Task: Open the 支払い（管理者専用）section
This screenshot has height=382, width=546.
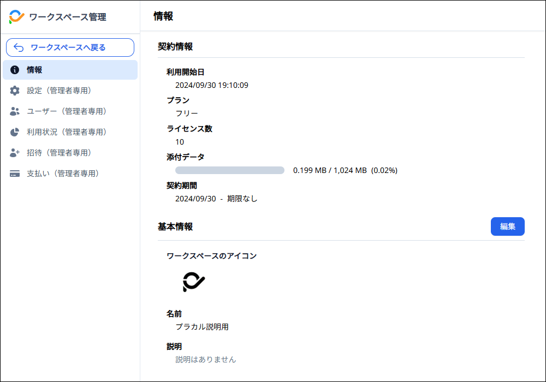Action: click(x=63, y=174)
